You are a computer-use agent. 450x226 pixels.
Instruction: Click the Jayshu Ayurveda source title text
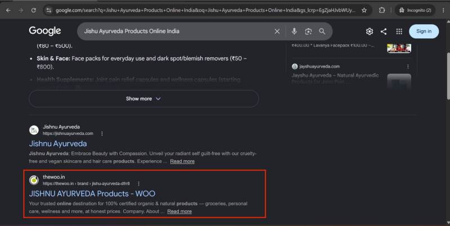tap(335, 79)
